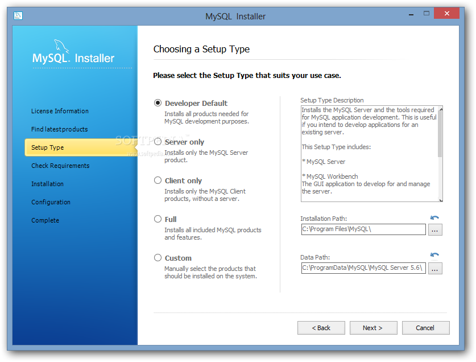This screenshot has height=362, width=476.
Task: Click the '* MySQL Workbench' description line
Action: (x=330, y=176)
